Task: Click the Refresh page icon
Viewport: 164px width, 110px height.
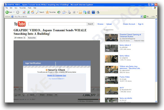Action: pyautogui.click(x=28, y=12)
